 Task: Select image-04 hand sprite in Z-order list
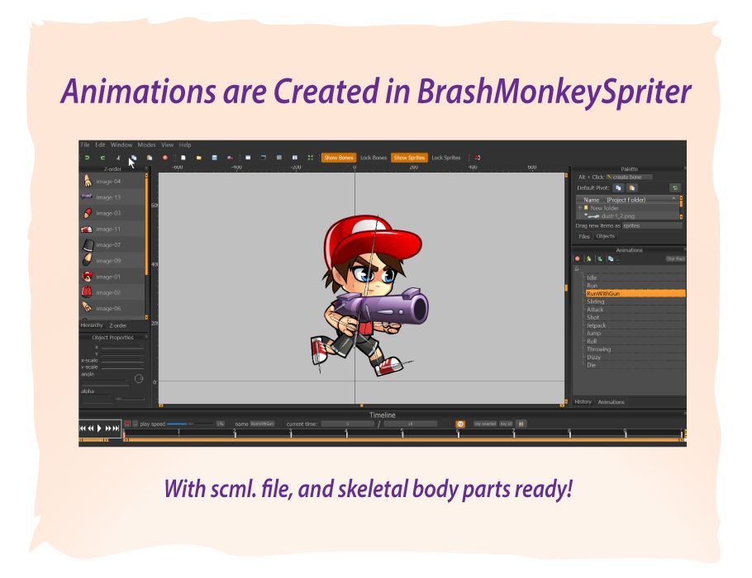point(112,181)
